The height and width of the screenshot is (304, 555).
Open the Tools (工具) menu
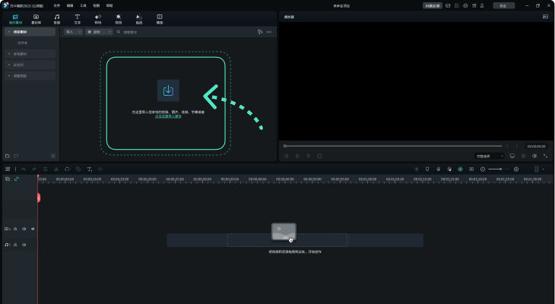coord(83,5)
